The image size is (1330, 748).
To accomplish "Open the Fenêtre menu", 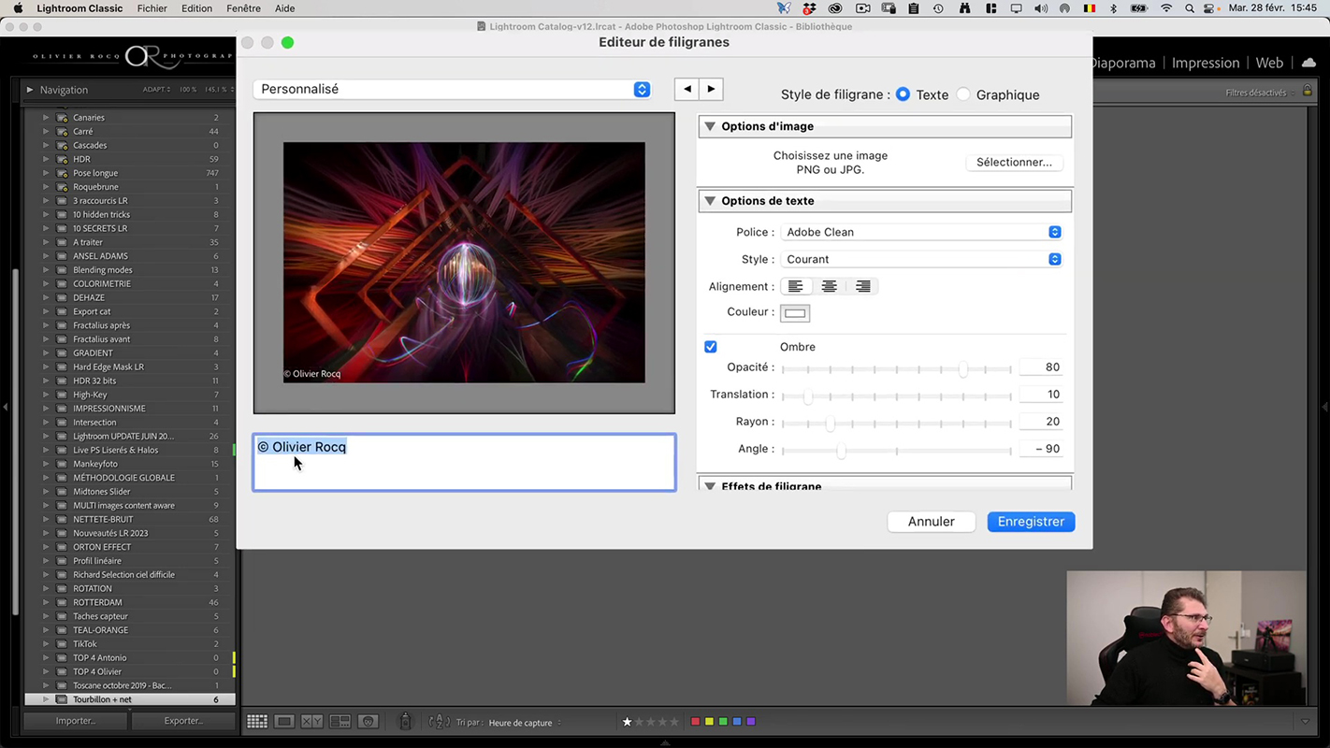I will 243,8.
